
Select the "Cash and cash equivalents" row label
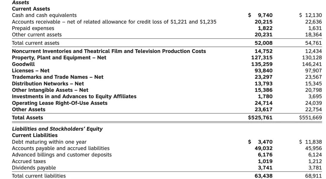click(x=44, y=15)
